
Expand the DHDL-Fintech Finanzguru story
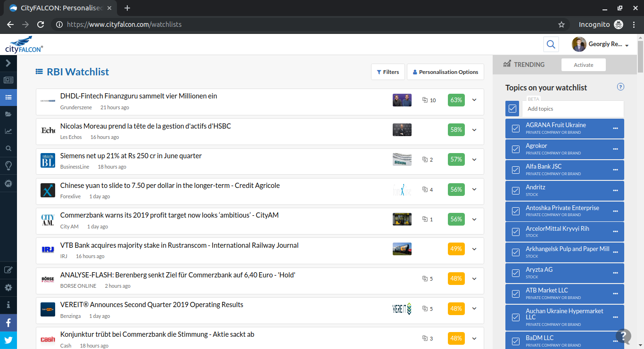(474, 100)
